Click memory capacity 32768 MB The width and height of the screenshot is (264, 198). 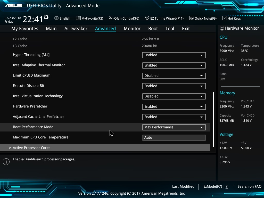(227, 121)
